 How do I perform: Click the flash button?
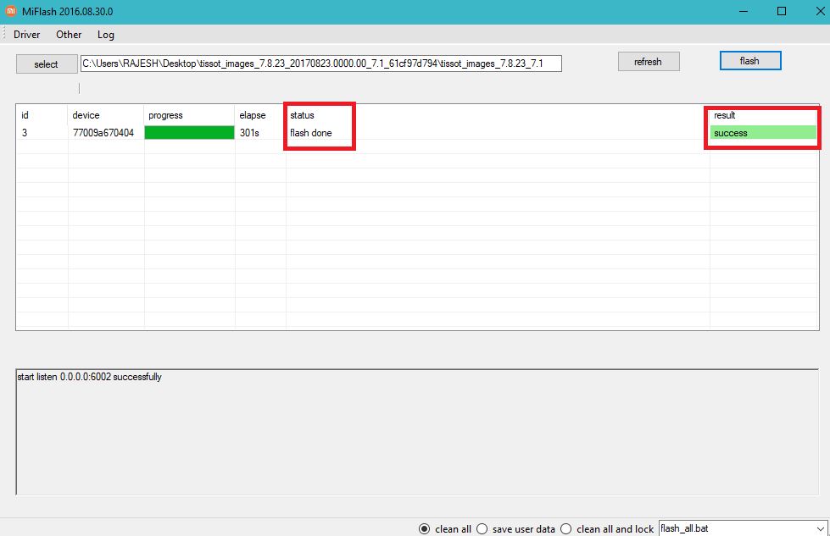pos(750,61)
